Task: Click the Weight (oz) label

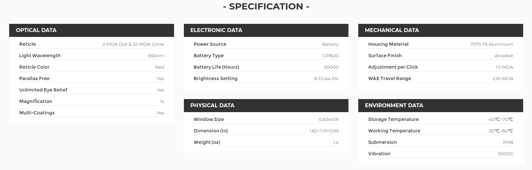Action: tap(207, 142)
